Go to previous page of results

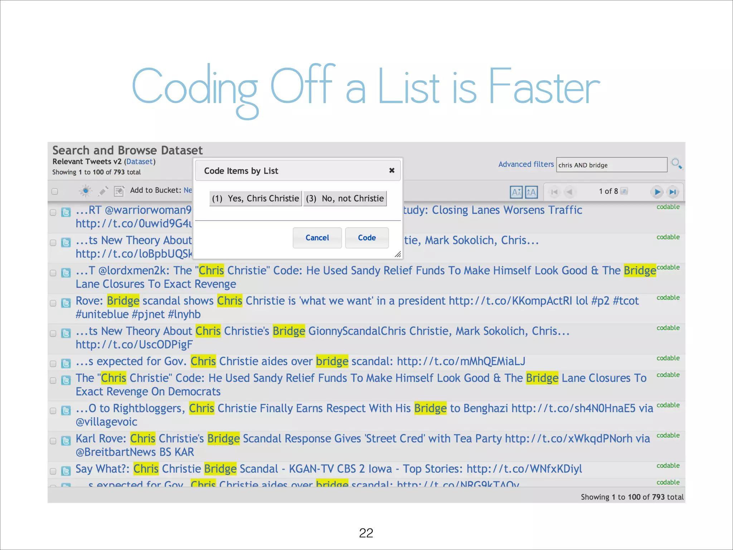(569, 192)
